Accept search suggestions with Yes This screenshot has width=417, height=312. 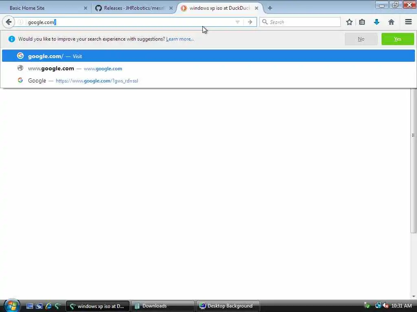click(x=397, y=39)
